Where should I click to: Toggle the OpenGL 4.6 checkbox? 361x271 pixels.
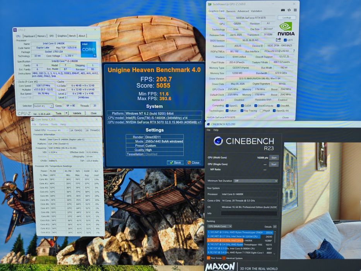pyautogui.click(x=274, y=111)
